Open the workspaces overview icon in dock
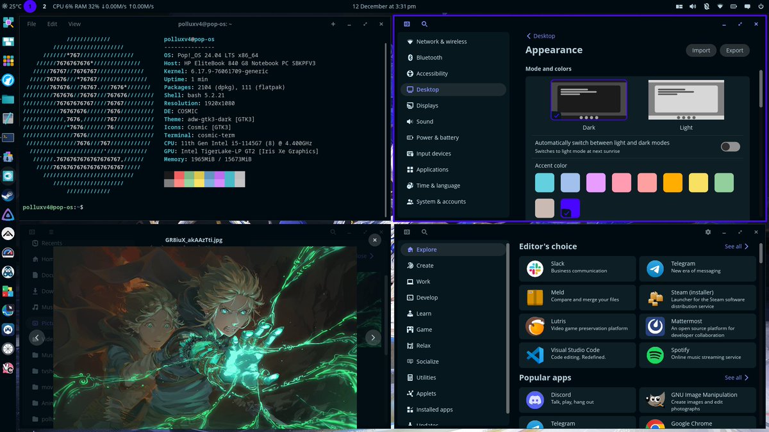This screenshot has height=432, width=769. (x=8, y=42)
